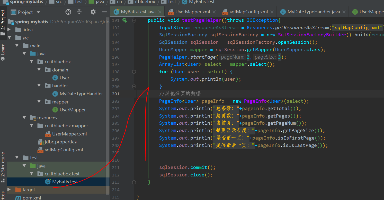The width and height of the screenshot is (384, 200).
Task: Select MyDateTypeHandler in the project tree
Action: point(81,94)
